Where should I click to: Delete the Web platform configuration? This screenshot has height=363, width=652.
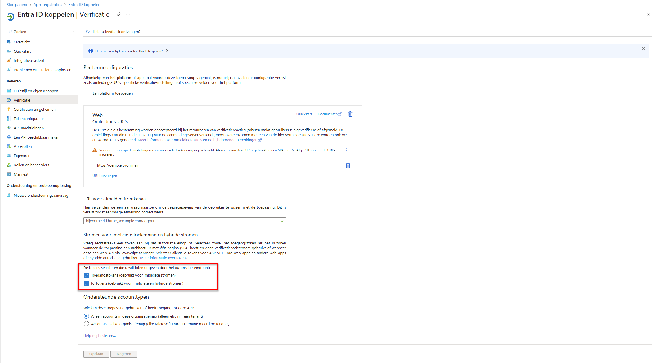point(350,114)
